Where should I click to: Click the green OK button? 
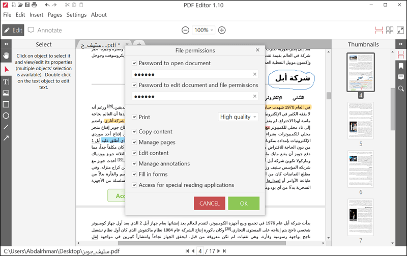pyautogui.click(x=244, y=203)
